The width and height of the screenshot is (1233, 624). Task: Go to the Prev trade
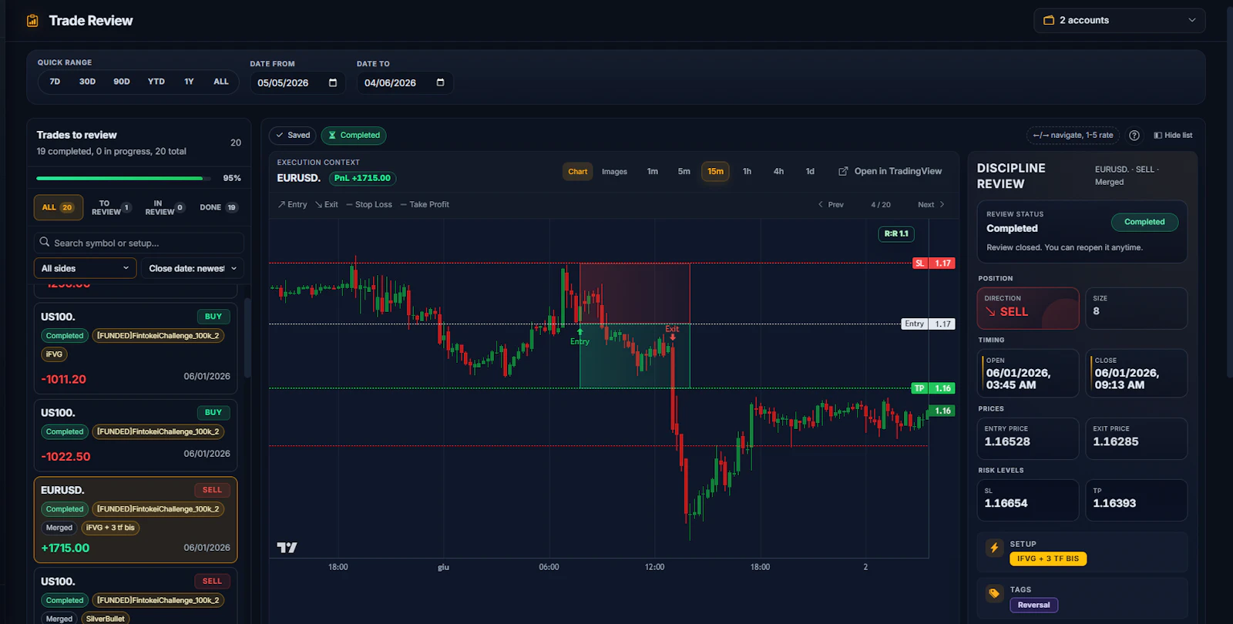click(831, 205)
